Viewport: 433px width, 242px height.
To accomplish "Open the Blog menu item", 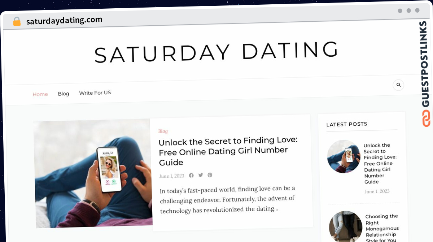I will click(x=64, y=94).
